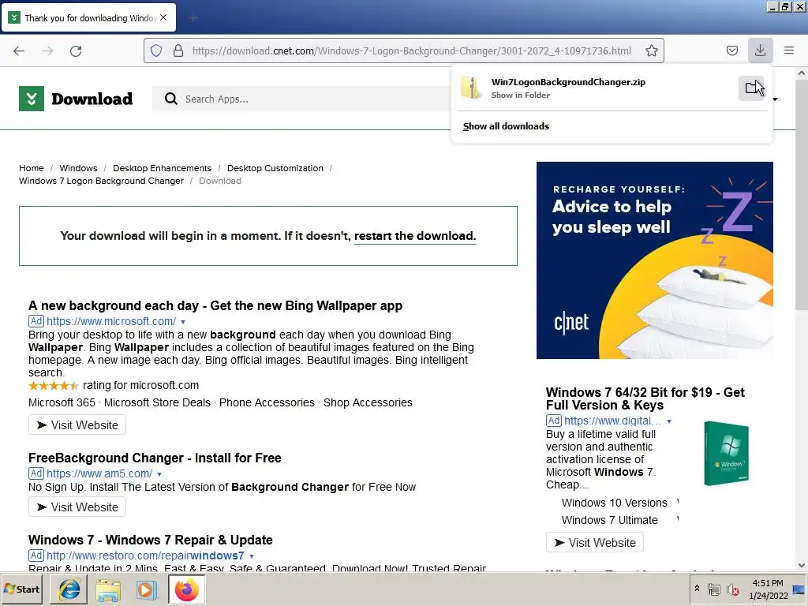Expand restoro.com ad options arrow
Screen dimensions: 808x606
tap(252, 556)
